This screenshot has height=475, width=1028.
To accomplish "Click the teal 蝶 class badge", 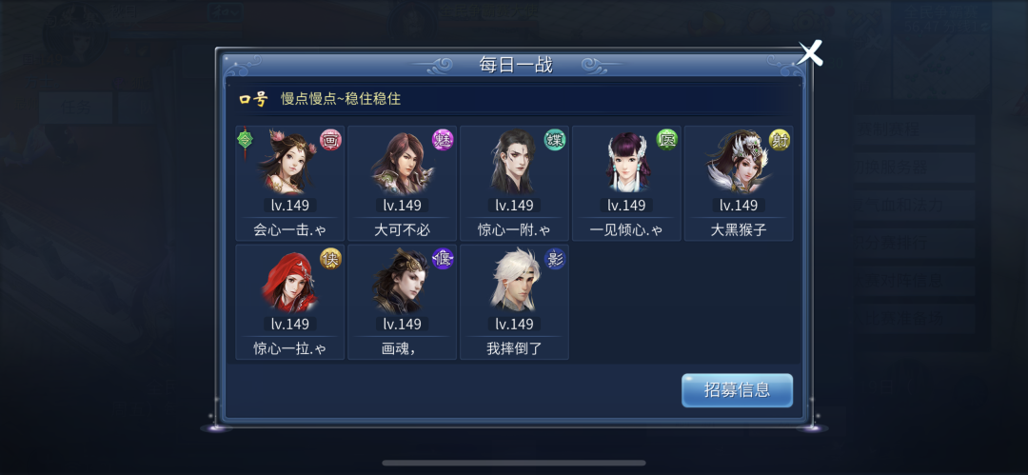I will [555, 140].
